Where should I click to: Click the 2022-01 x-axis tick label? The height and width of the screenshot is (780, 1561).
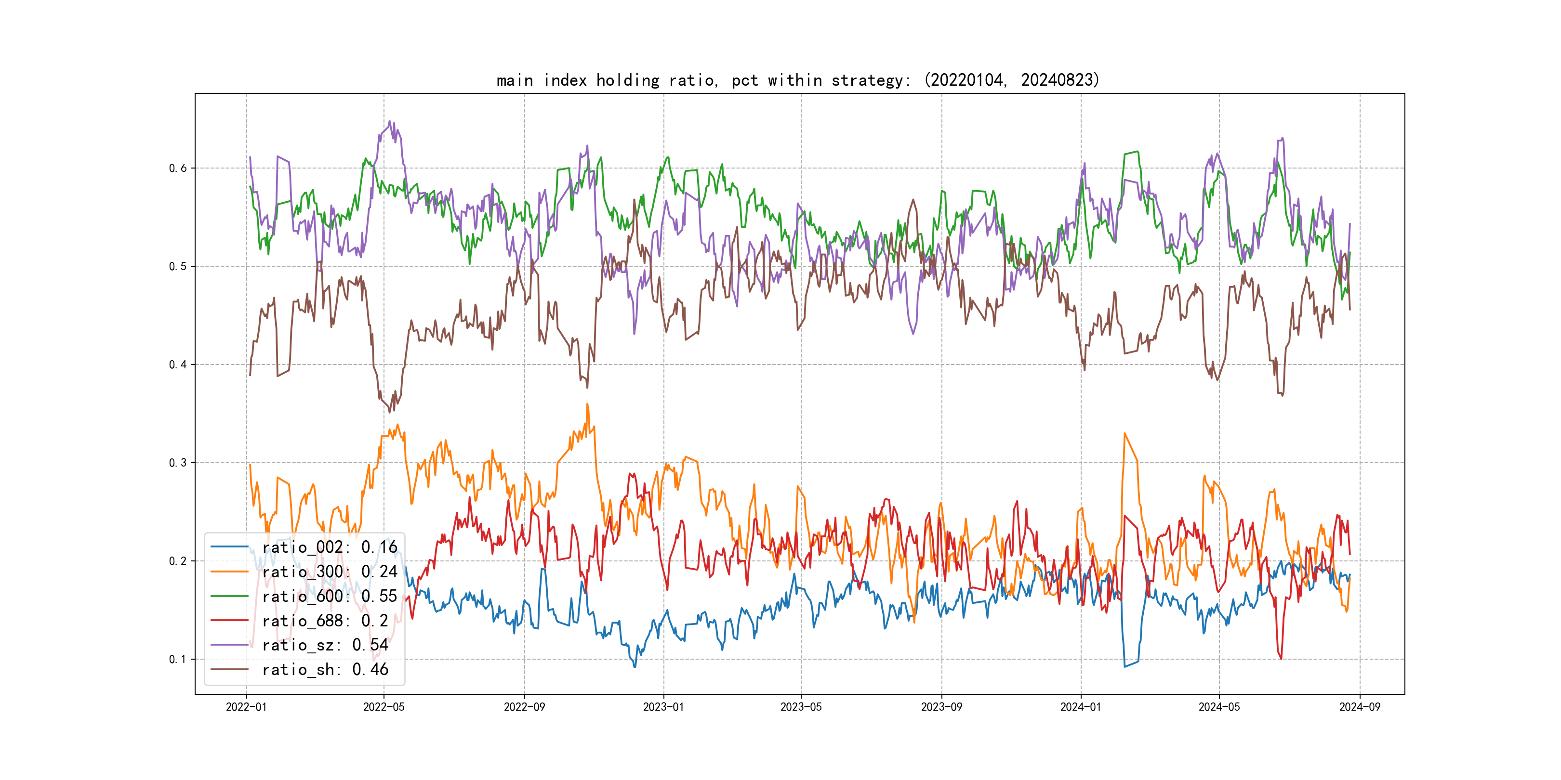[x=246, y=707]
